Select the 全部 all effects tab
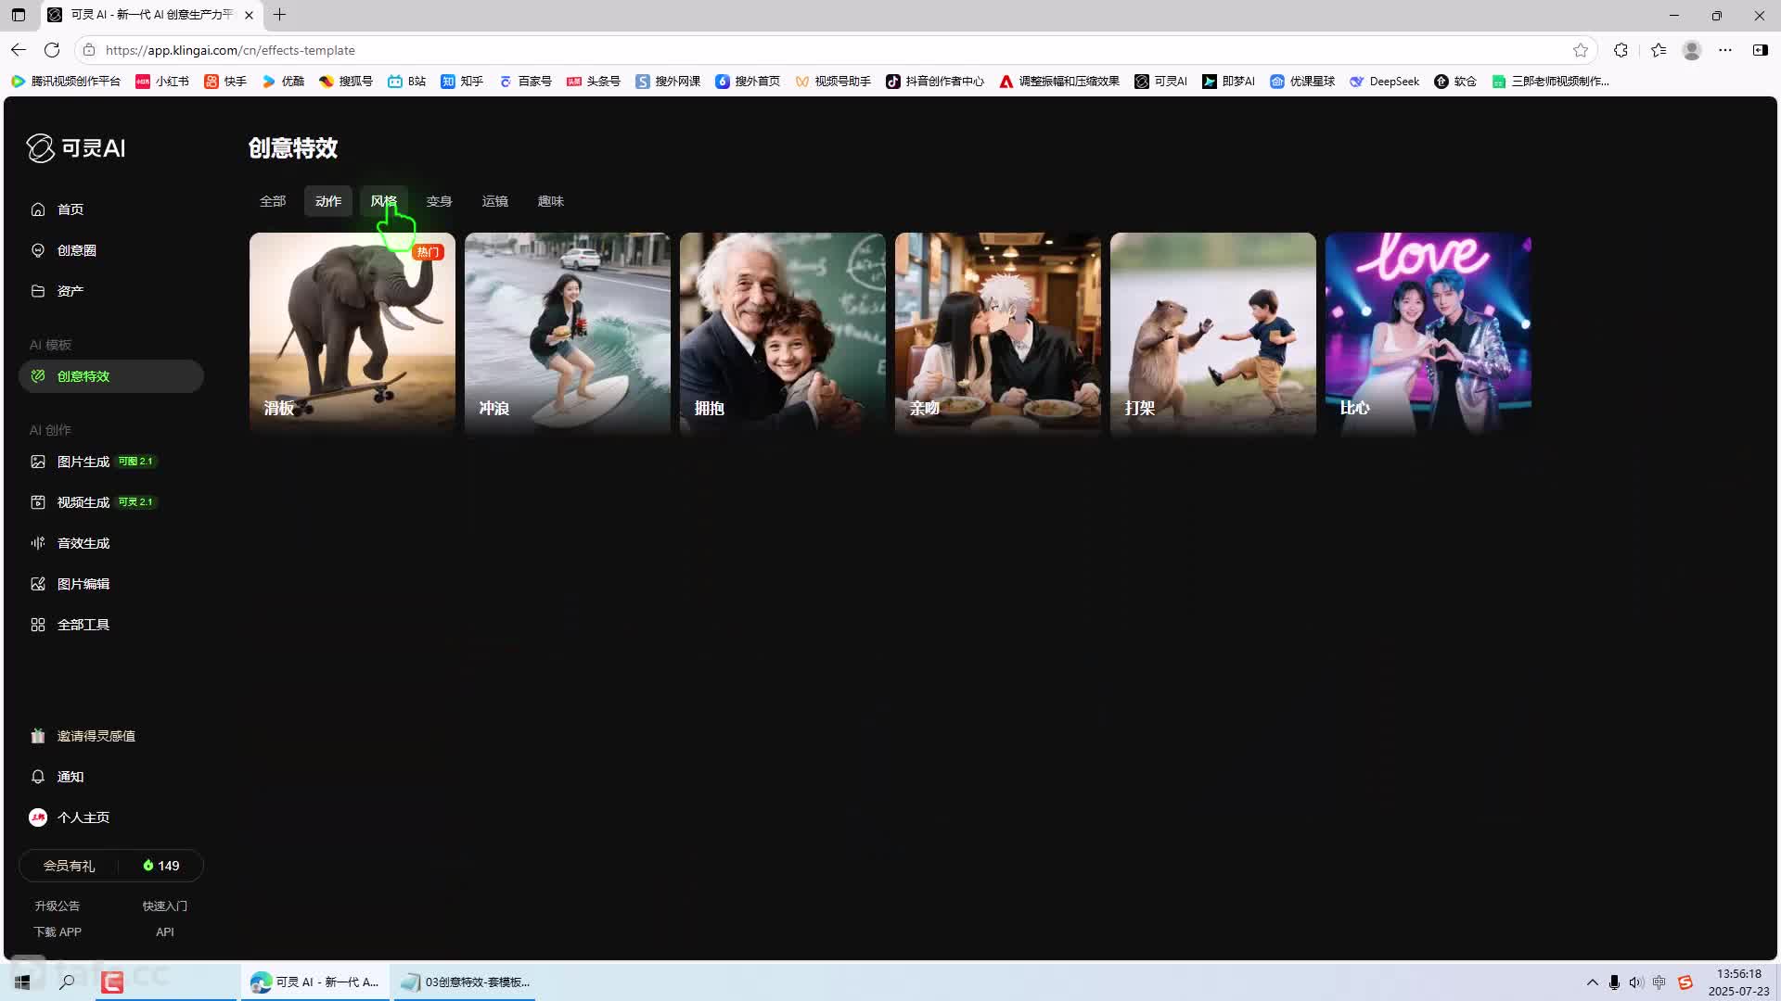 273,201
